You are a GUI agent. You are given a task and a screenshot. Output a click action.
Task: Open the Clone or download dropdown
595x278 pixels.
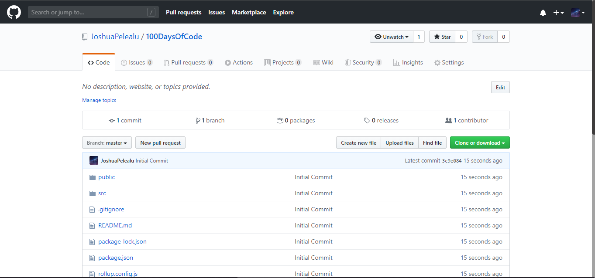click(479, 143)
